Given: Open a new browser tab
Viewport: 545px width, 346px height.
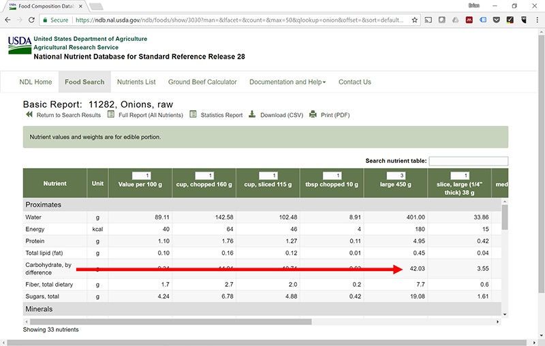Looking at the screenshot, I should pyautogui.click(x=96, y=6).
